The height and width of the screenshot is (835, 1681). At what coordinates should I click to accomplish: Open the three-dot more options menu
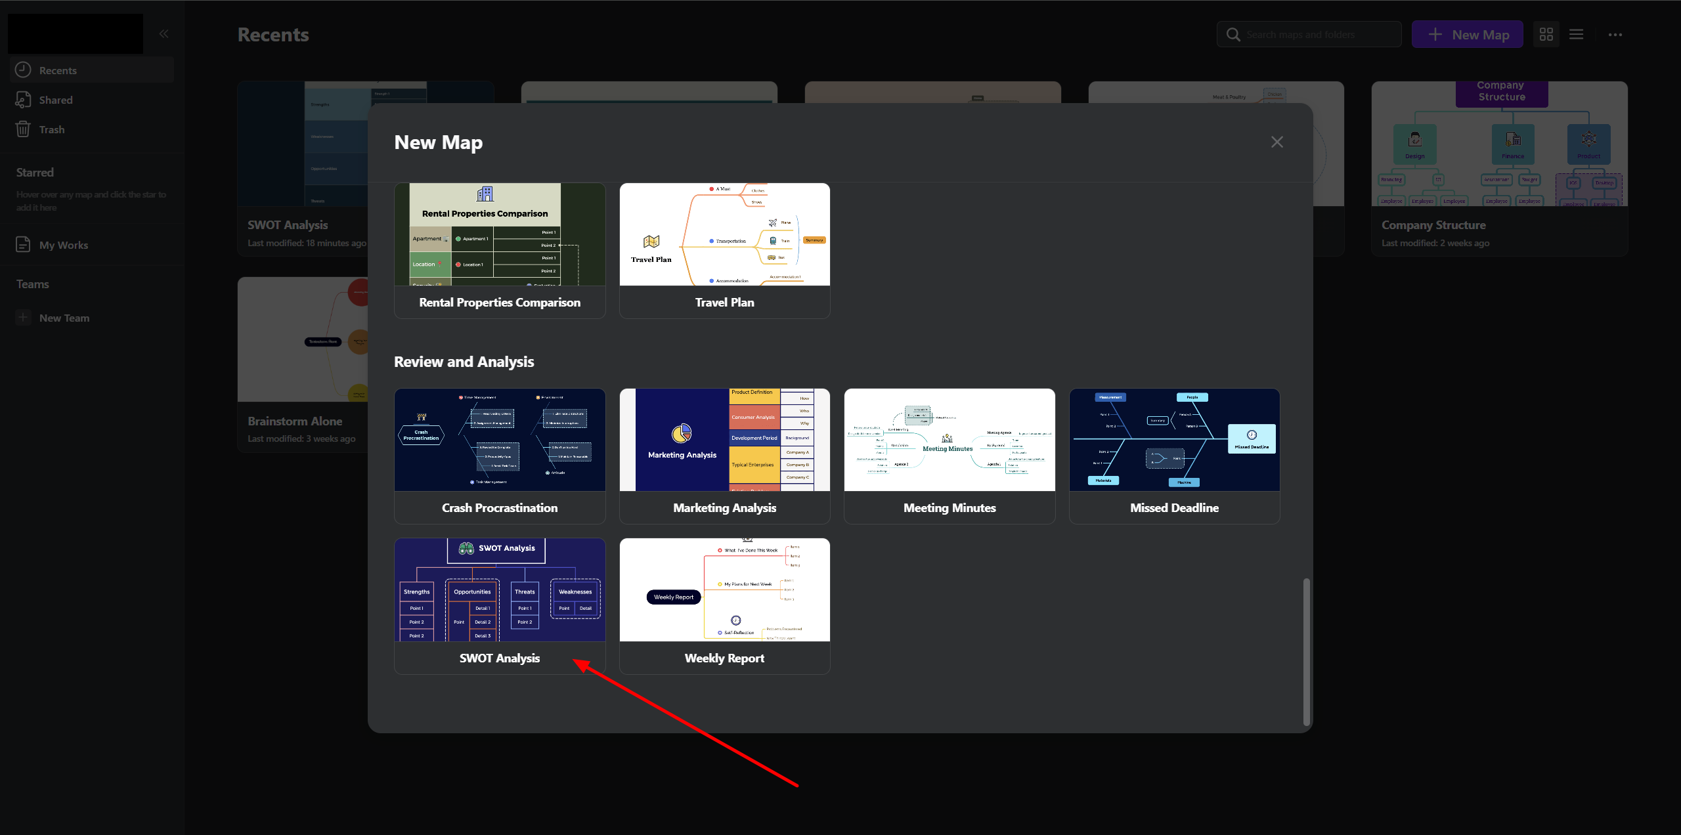click(x=1615, y=34)
